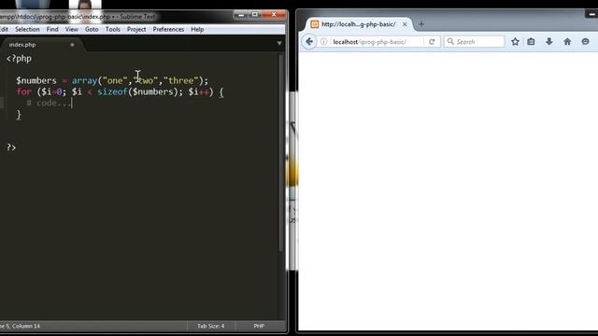The width and height of the screenshot is (598, 336).
Task: Close the localhost browser tab
Action: click(405, 24)
